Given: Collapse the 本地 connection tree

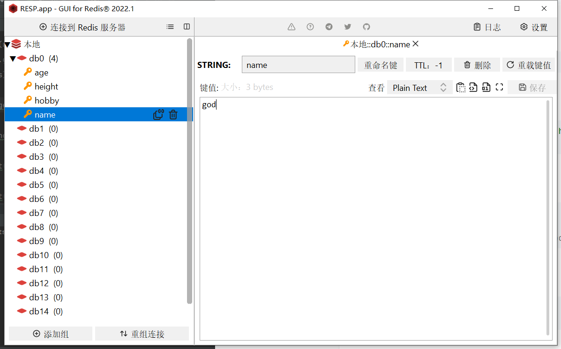Looking at the screenshot, I should point(7,45).
